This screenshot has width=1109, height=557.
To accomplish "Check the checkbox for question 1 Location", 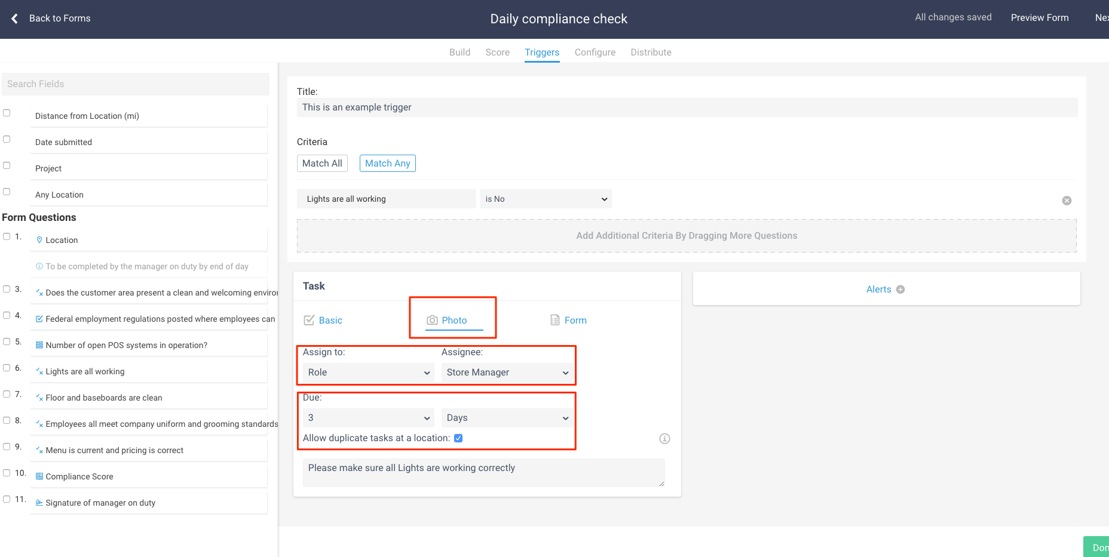I will (7, 236).
